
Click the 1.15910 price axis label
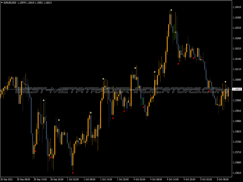pos(237,111)
